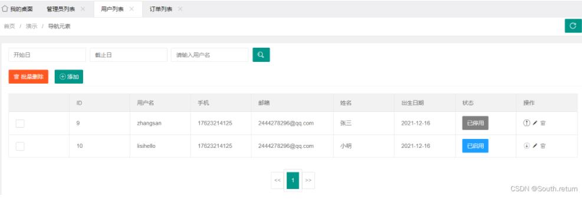Click the 批量删除 batch delete button

pyautogui.click(x=28, y=77)
